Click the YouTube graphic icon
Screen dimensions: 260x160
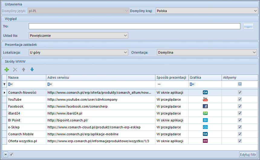click(205, 99)
